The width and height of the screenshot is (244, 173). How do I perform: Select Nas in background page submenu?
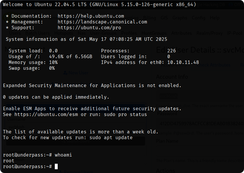pyautogui.click(x=82, y=33)
